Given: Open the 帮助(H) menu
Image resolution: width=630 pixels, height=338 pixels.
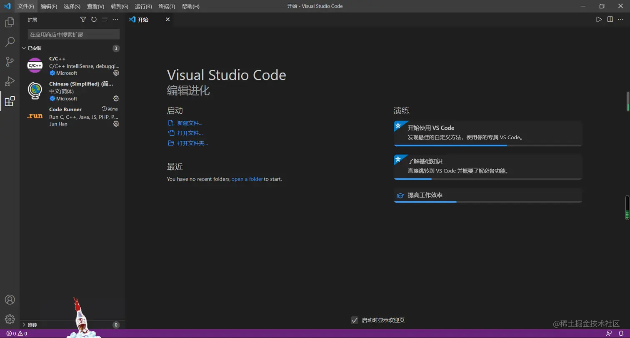Looking at the screenshot, I should (191, 6).
